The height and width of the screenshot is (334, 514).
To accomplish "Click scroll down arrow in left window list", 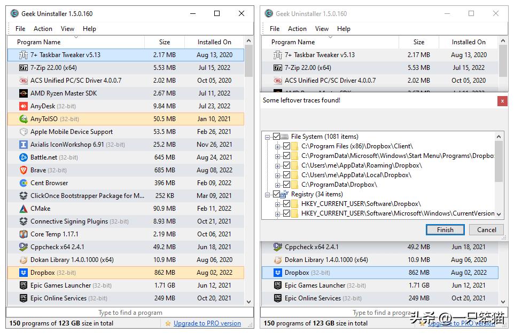I will point(249,302).
